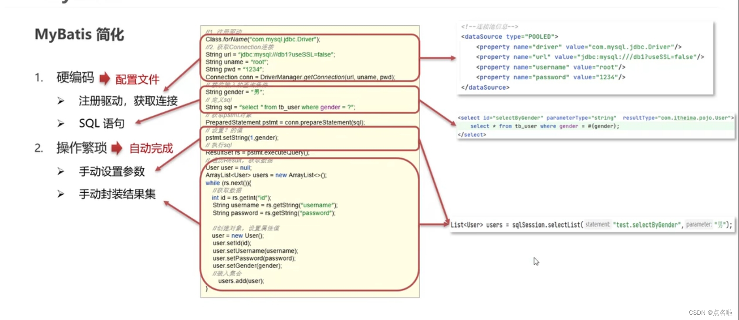Click the while (rs.next()){ line
Viewport: 739px width, 320px height.
[228, 183]
